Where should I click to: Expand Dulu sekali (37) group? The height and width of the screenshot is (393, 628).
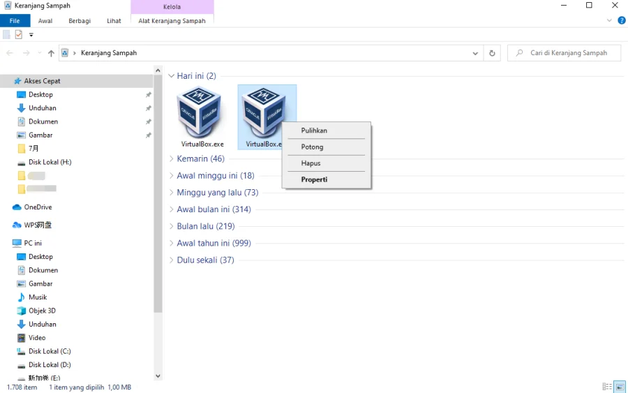(x=172, y=260)
